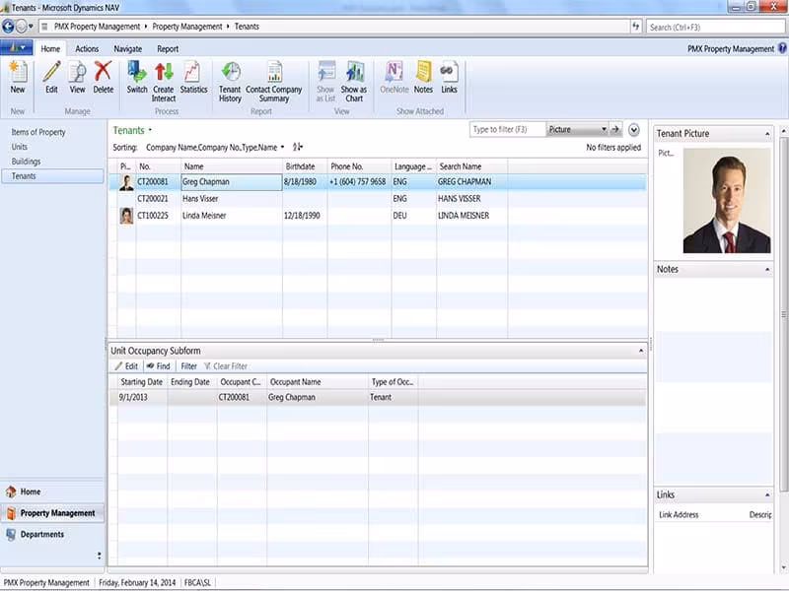Collapse the Notes factbox
Screen dimensions: 789x591
click(767, 269)
